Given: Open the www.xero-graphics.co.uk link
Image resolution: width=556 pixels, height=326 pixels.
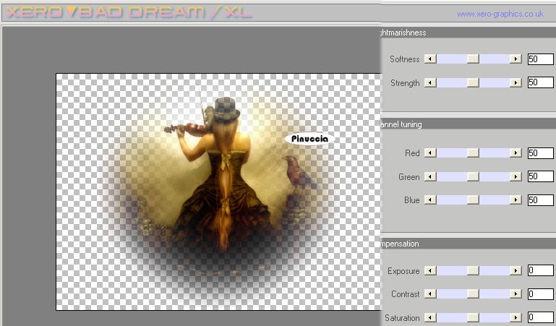Looking at the screenshot, I should (500, 14).
